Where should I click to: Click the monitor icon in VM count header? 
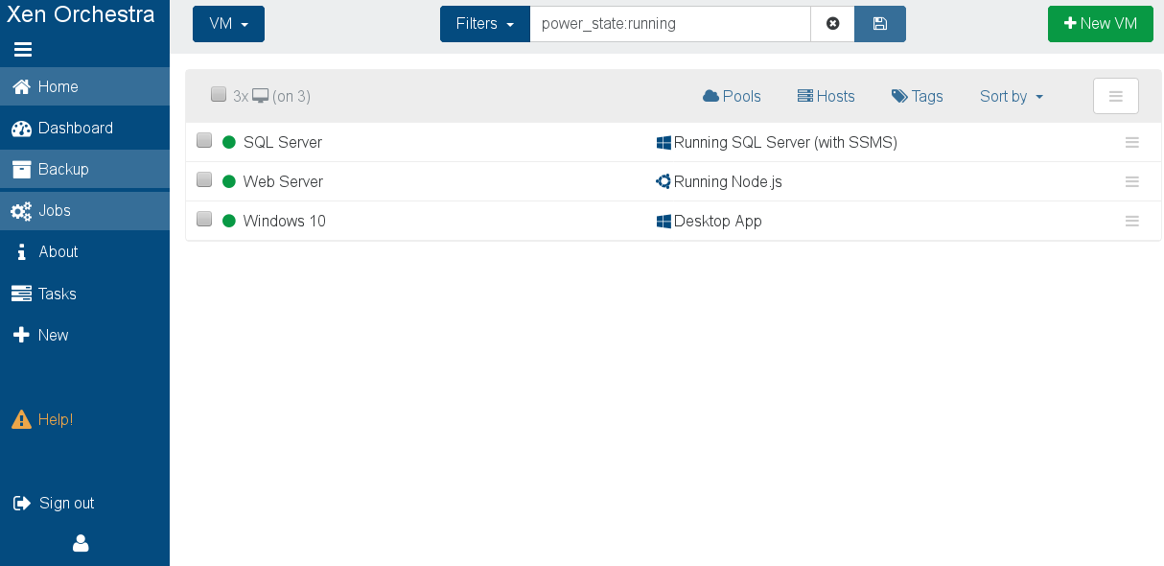(260, 96)
